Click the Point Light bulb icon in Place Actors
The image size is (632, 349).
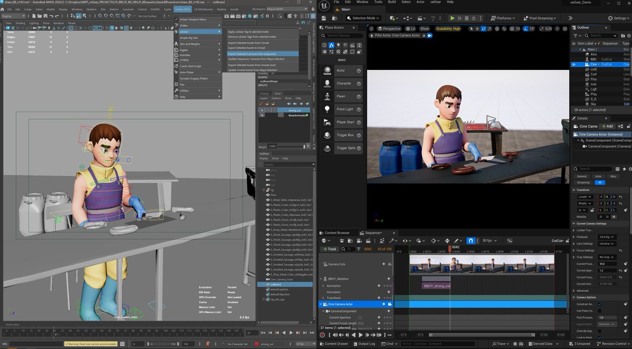pos(328,109)
